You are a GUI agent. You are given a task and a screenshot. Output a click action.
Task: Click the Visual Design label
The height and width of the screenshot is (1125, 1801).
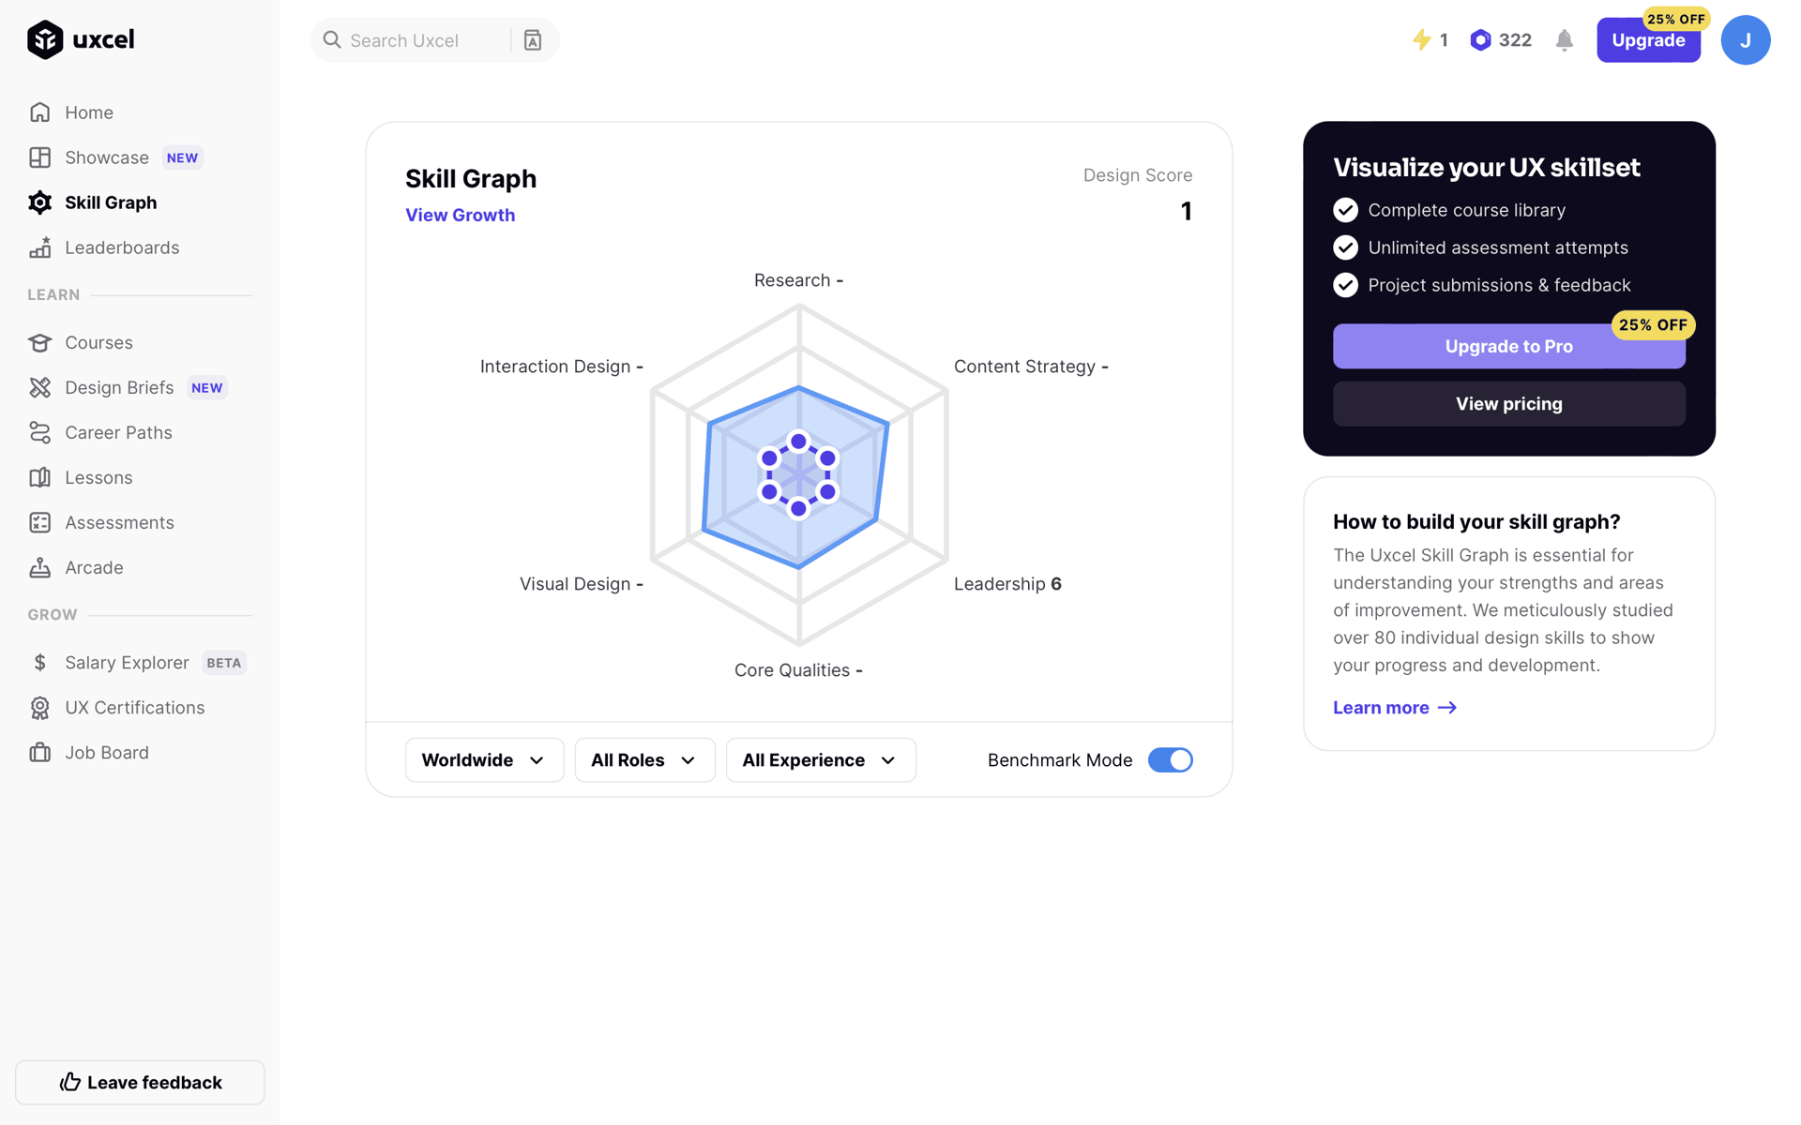582,584
